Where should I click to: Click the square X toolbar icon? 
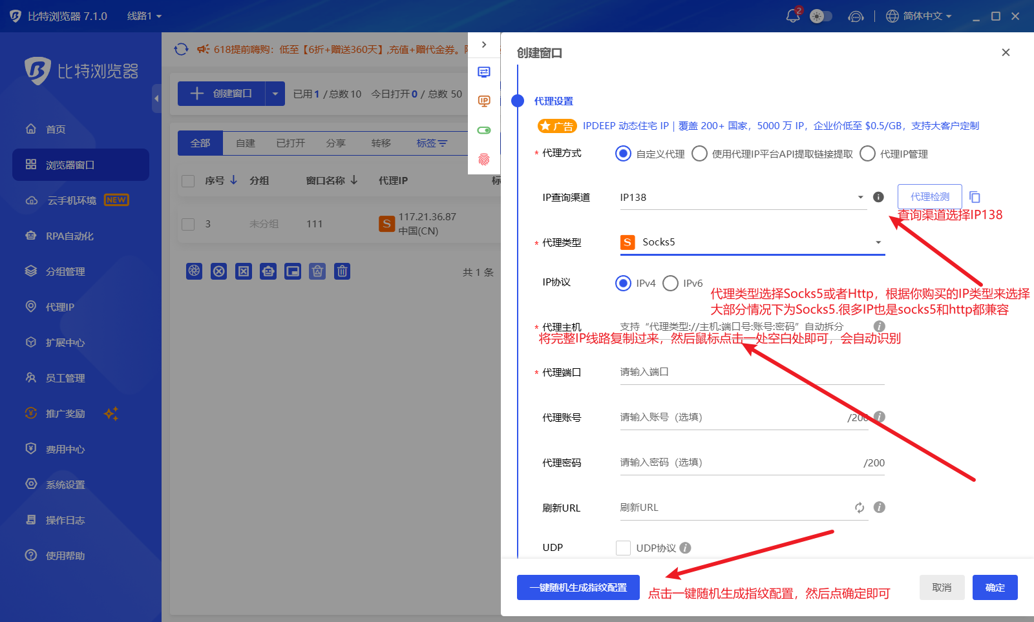(244, 271)
